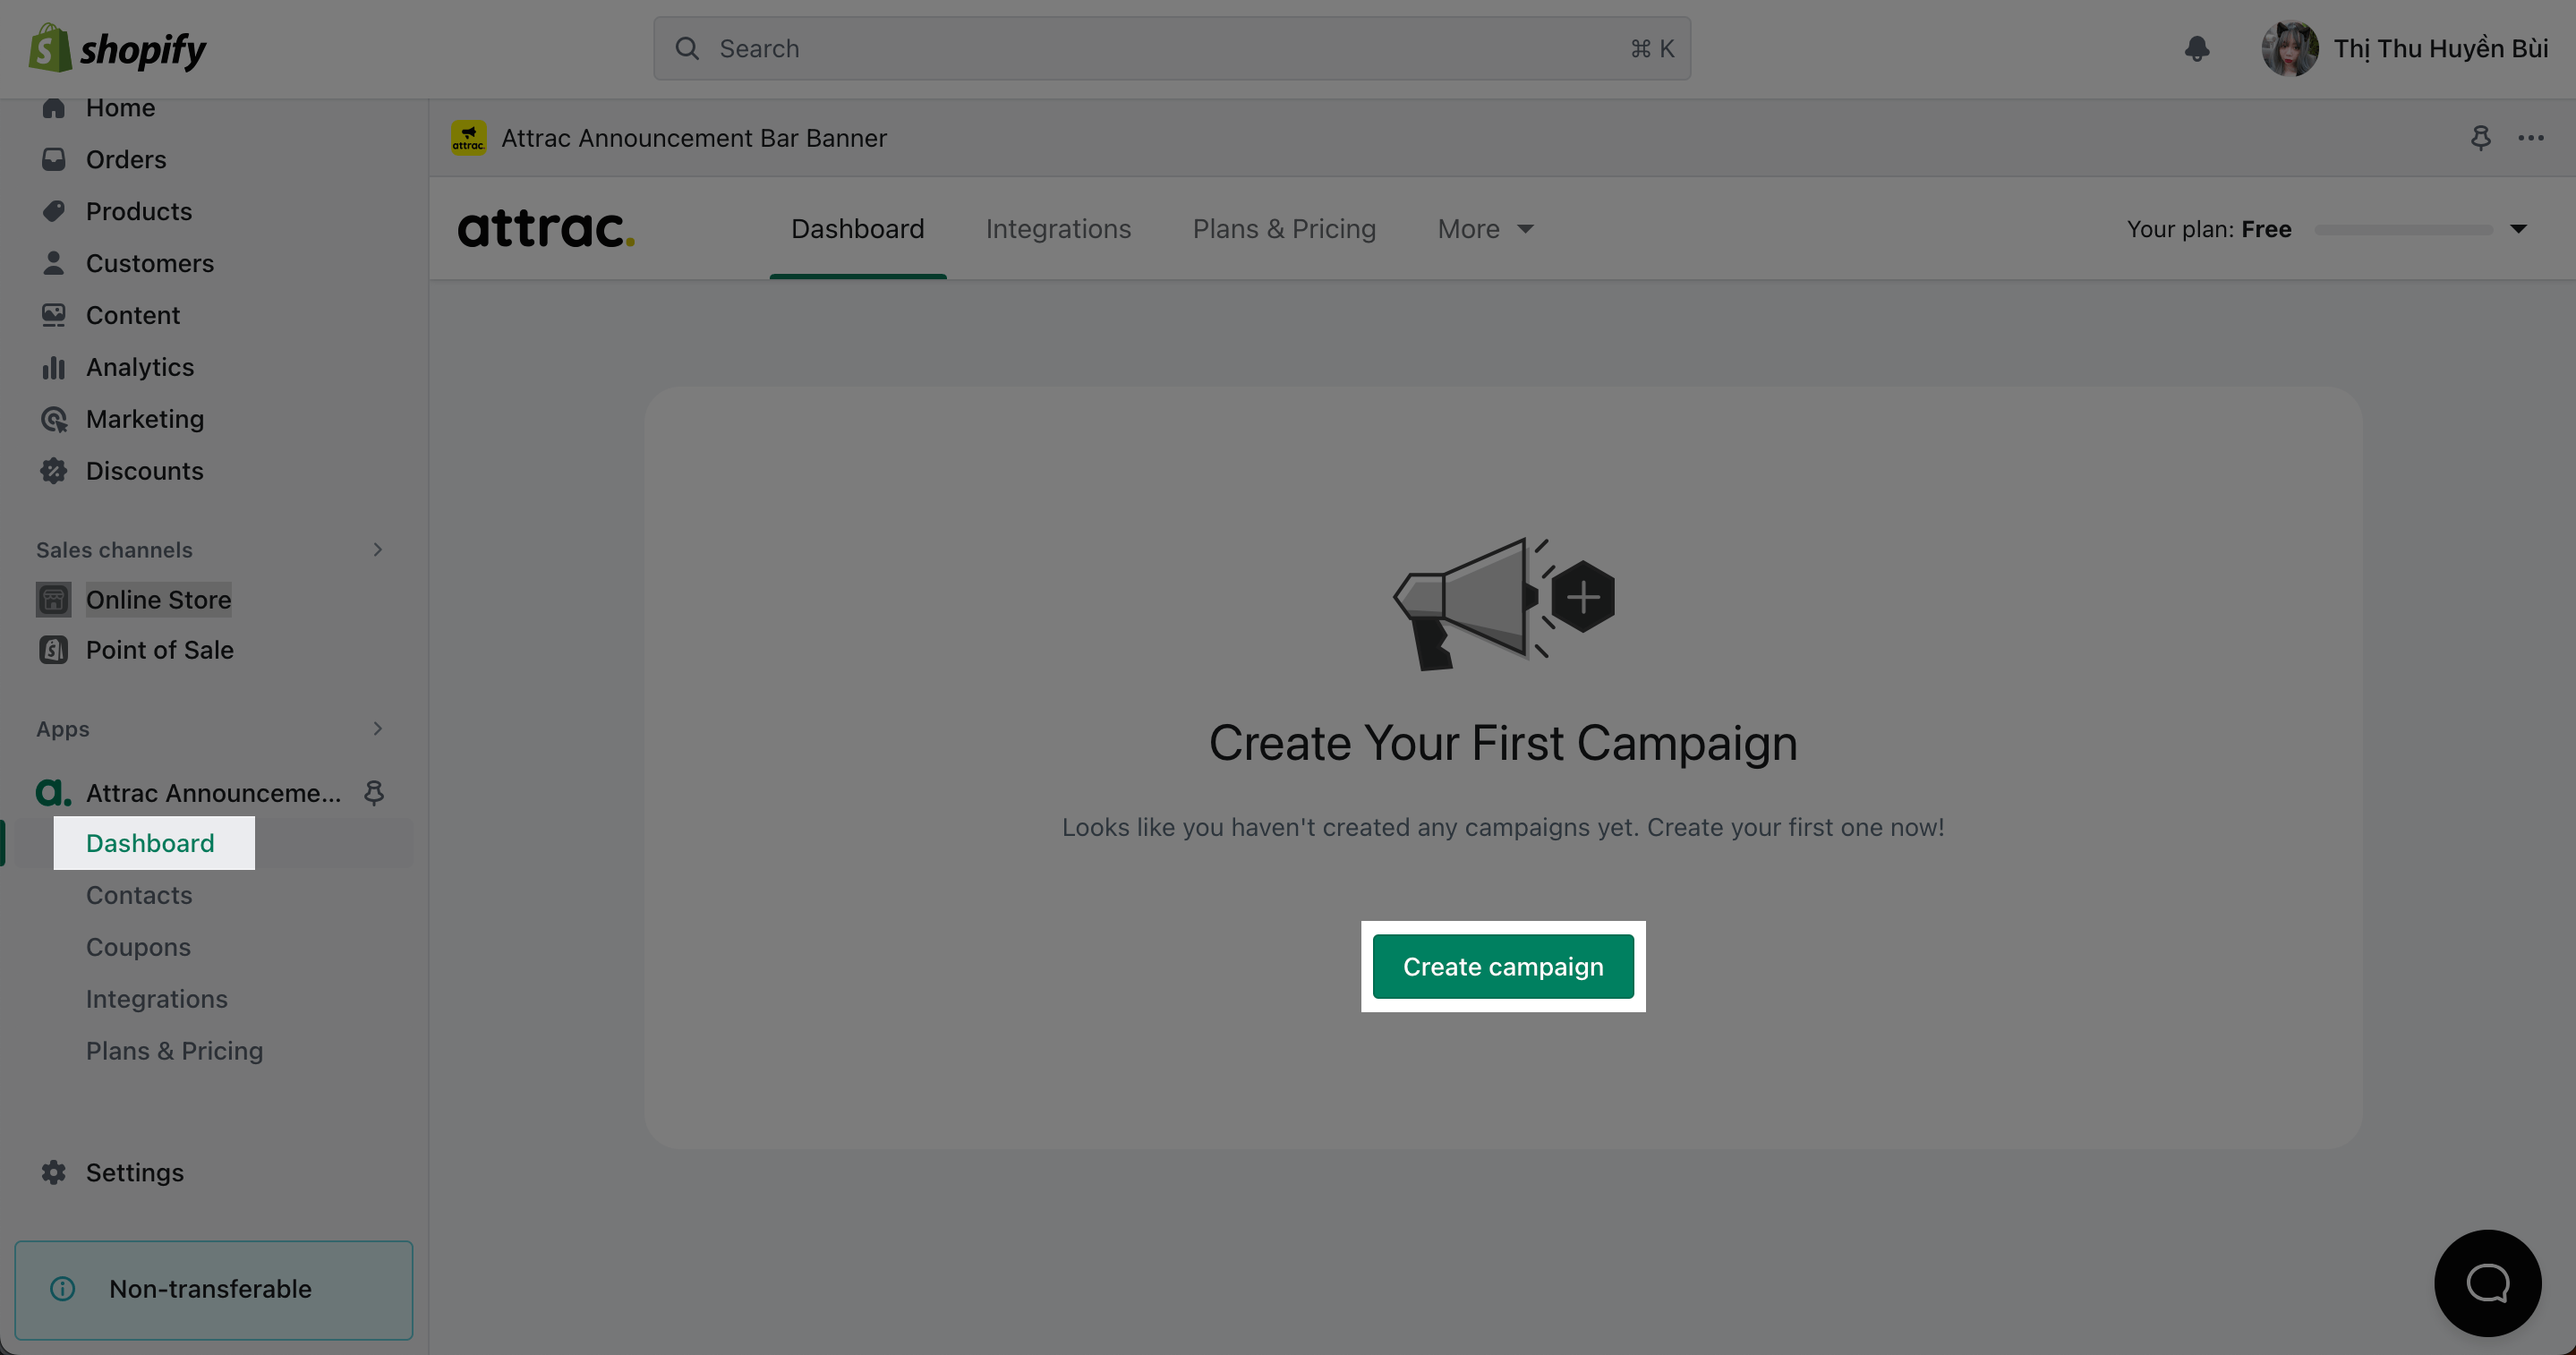Viewport: 2576px width, 1355px height.
Task: Open Orders page
Action: pos(126,159)
